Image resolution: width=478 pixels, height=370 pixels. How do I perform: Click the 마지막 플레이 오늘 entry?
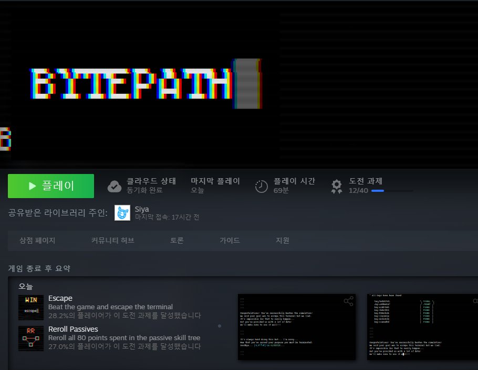(x=216, y=186)
